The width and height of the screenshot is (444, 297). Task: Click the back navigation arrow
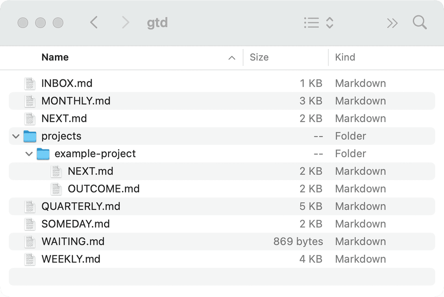click(x=94, y=23)
